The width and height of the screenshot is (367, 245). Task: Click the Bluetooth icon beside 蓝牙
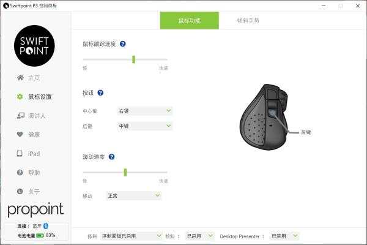click(46, 226)
